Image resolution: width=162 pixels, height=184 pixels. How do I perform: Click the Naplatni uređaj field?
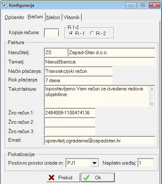tap(146, 163)
